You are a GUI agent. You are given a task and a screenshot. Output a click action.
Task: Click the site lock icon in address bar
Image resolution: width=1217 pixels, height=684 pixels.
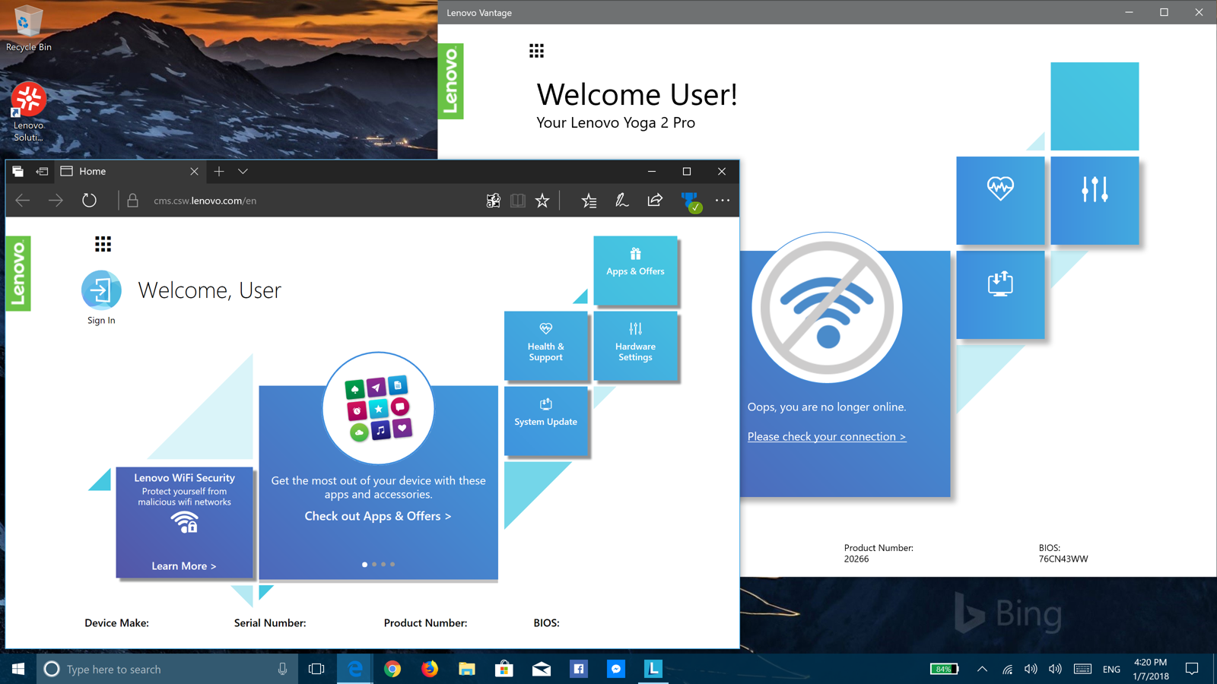(x=132, y=201)
